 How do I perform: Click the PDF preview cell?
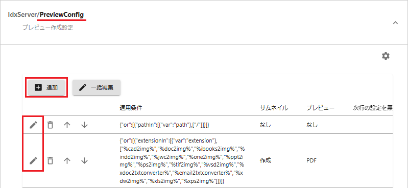(311, 160)
